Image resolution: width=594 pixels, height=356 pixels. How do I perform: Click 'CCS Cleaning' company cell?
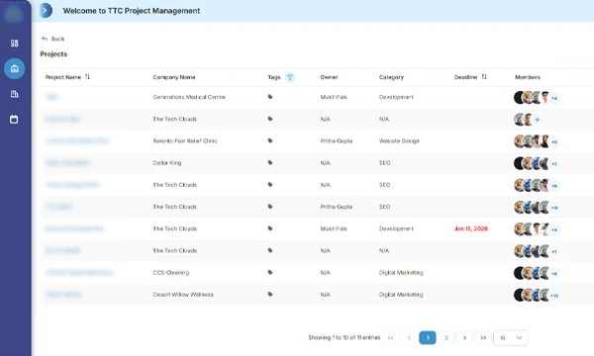pyautogui.click(x=171, y=273)
